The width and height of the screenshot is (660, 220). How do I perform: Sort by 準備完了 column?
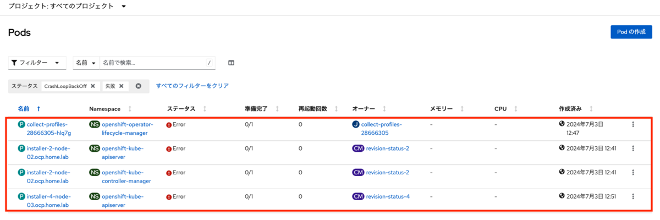tap(262, 109)
